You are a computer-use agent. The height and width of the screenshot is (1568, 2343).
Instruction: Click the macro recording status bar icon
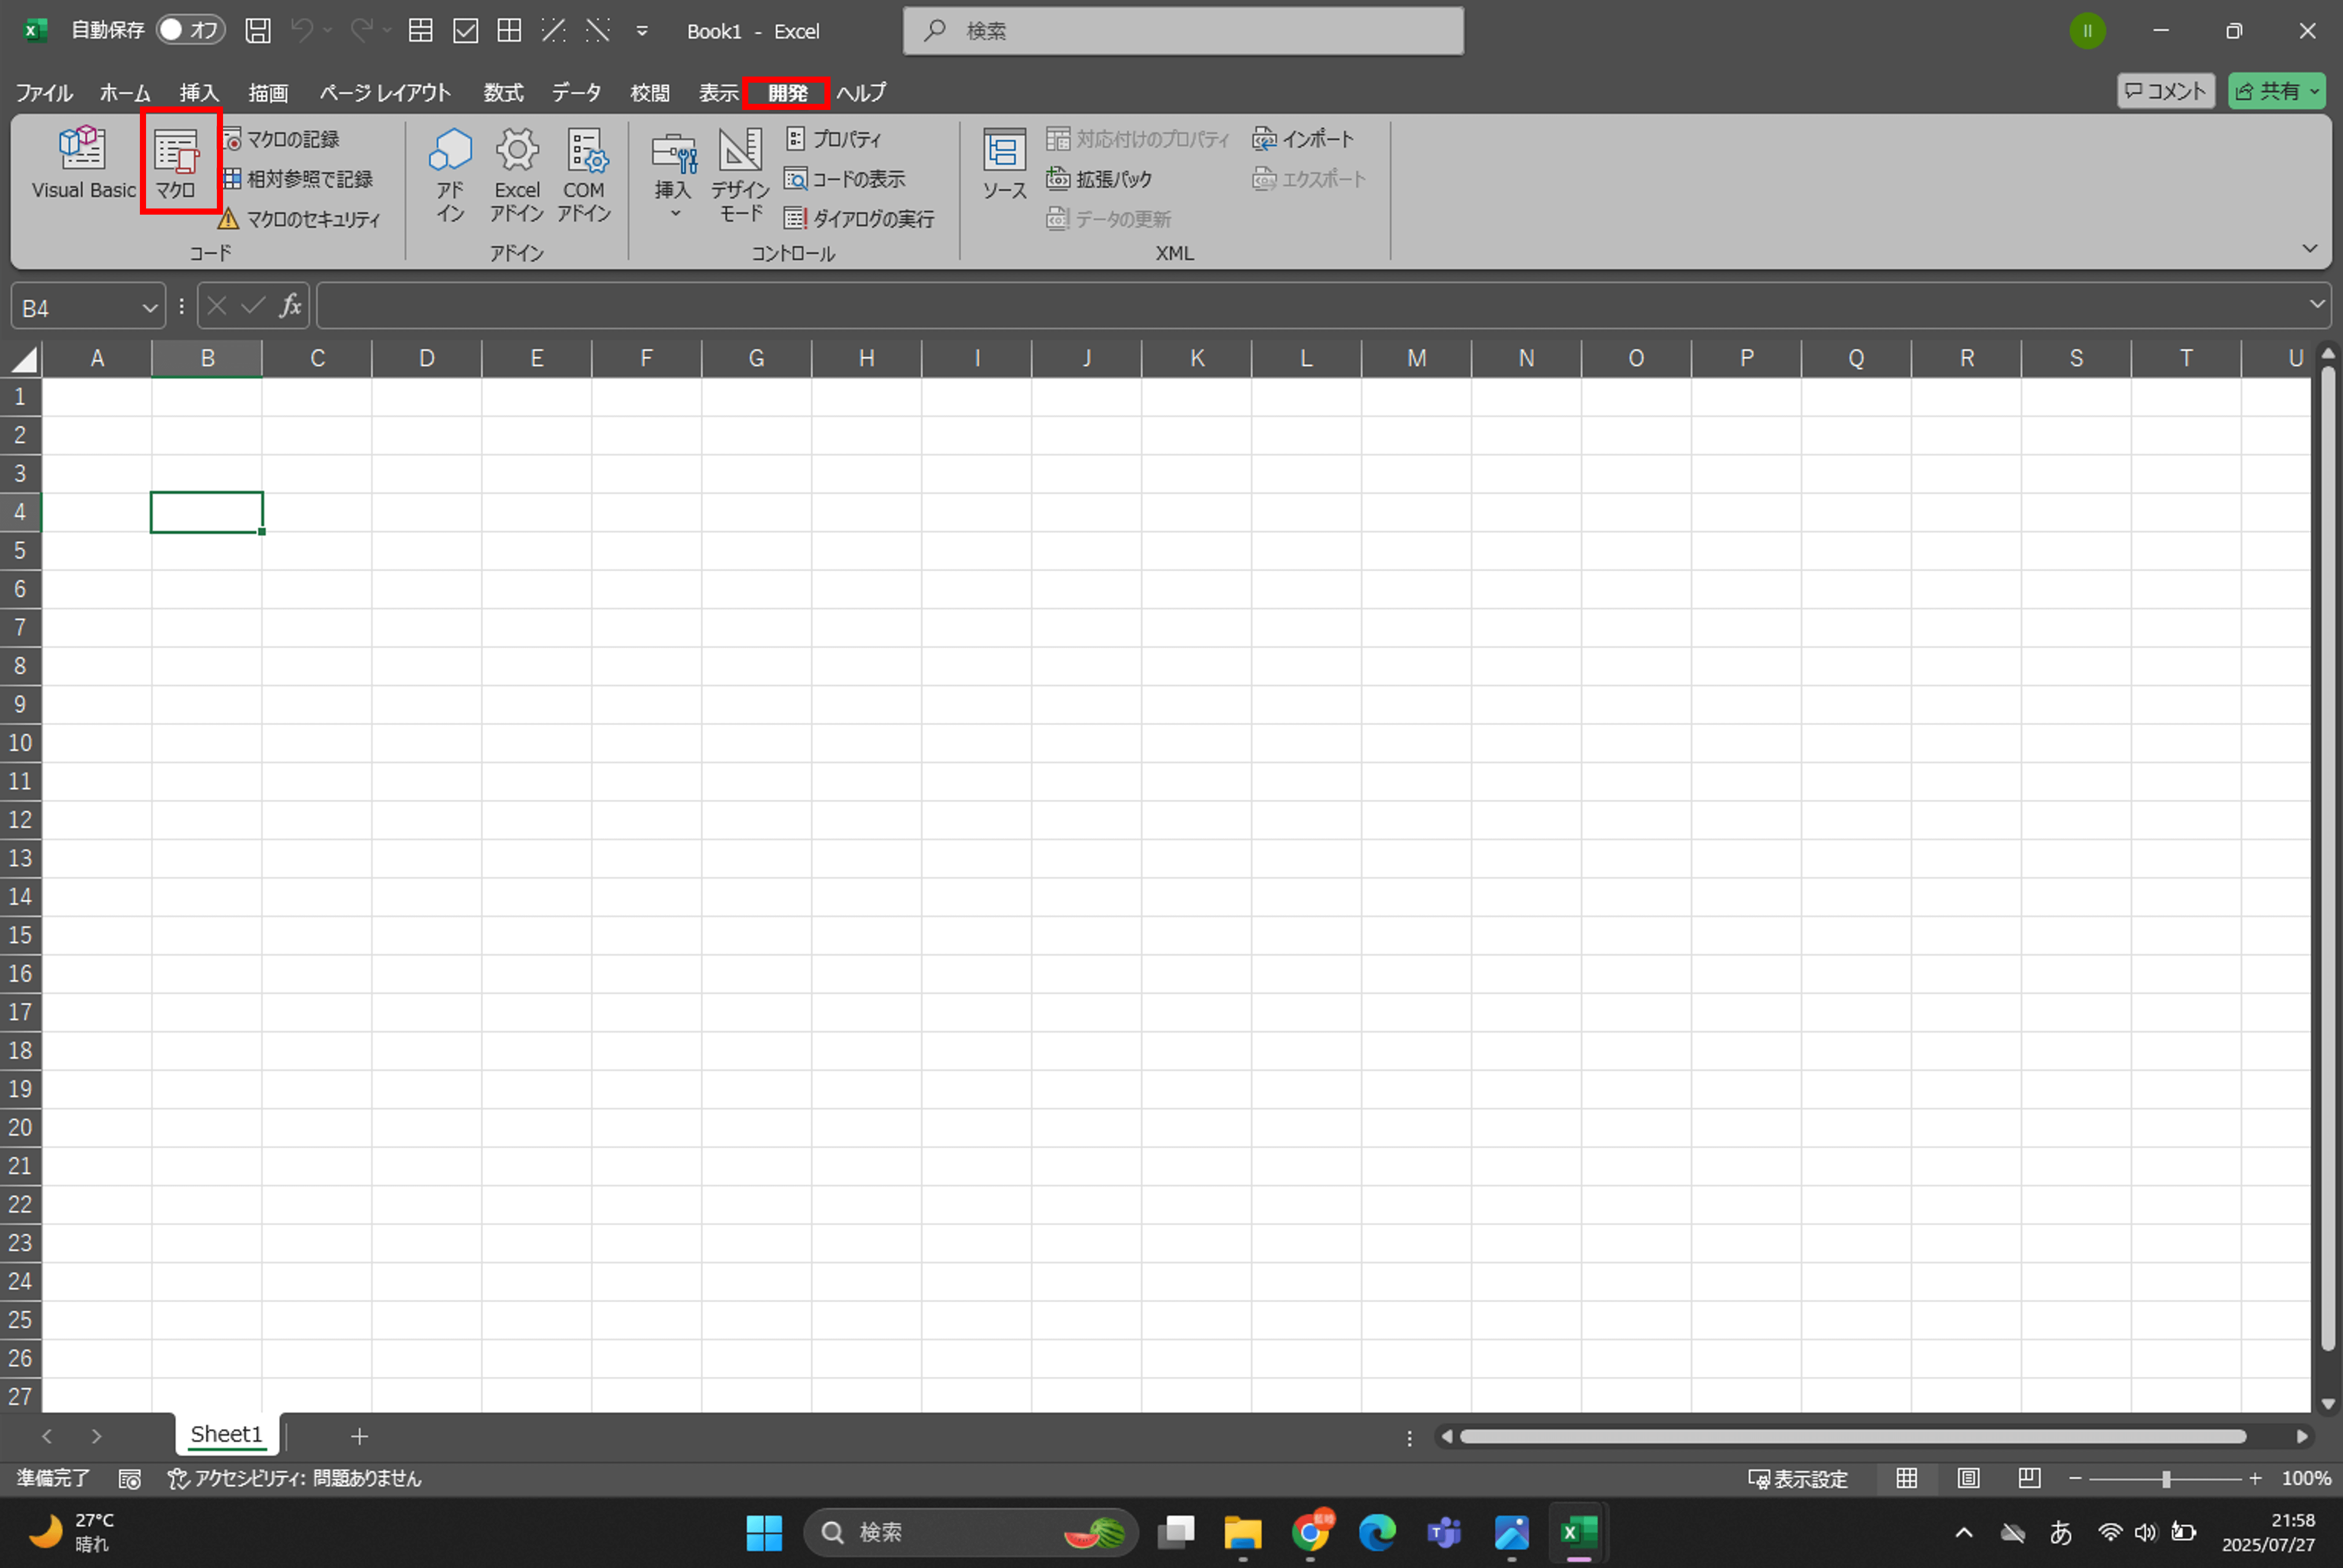pyautogui.click(x=130, y=1479)
